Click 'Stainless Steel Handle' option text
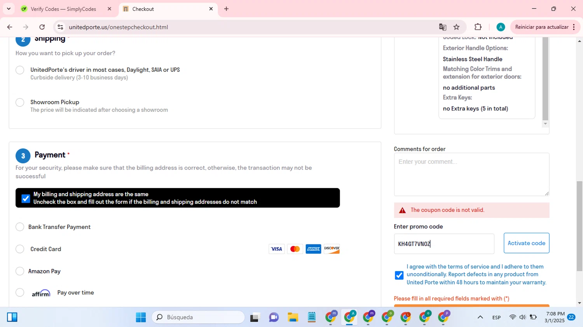The height and width of the screenshot is (327, 583). (x=473, y=59)
